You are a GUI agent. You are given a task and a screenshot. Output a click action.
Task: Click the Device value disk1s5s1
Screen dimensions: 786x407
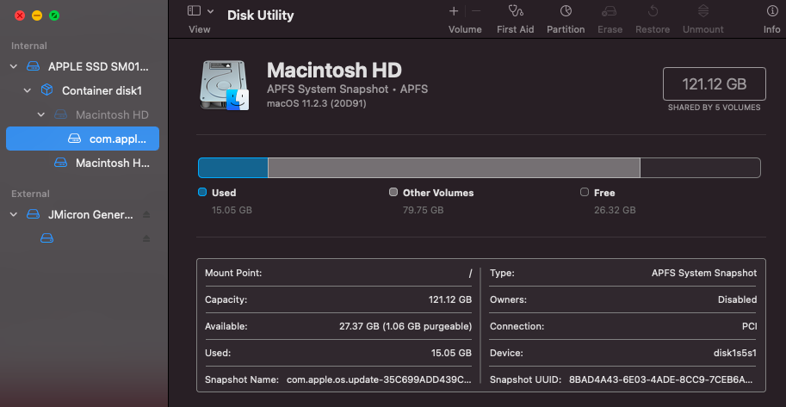pyautogui.click(x=735, y=353)
